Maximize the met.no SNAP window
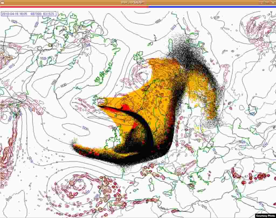 point(267,2)
